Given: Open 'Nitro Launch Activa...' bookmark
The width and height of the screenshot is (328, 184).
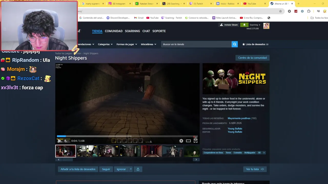Looking at the screenshot, I should 224,18.
